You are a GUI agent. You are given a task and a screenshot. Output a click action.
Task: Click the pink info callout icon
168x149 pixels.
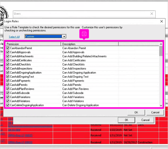[84, 34]
